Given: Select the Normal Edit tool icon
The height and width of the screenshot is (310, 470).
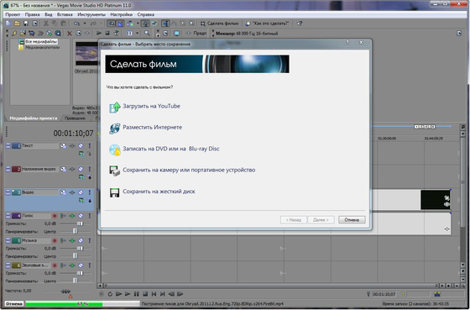Looking at the screenshot, I should pyautogui.click(x=165, y=24).
